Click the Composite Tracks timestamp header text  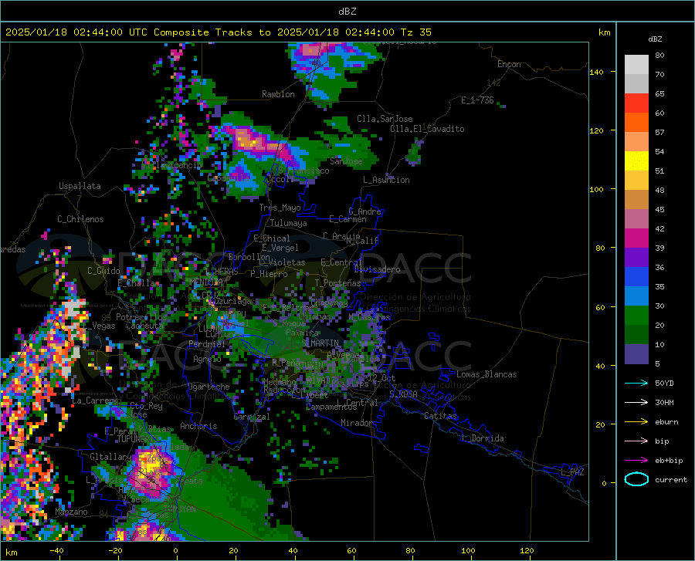[x=218, y=32]
